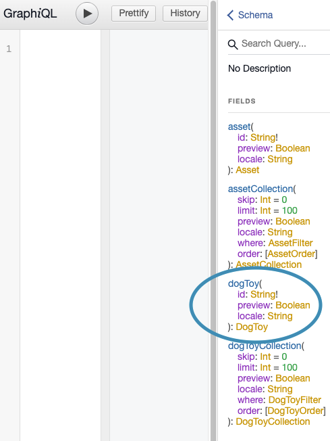Open the AssetFilter type definition
Screen dimensions: 330x441
click(290, 243)
